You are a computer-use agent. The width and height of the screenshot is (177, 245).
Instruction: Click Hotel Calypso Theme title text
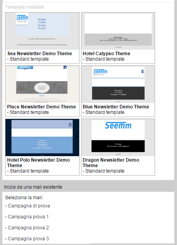click(107, 54)
